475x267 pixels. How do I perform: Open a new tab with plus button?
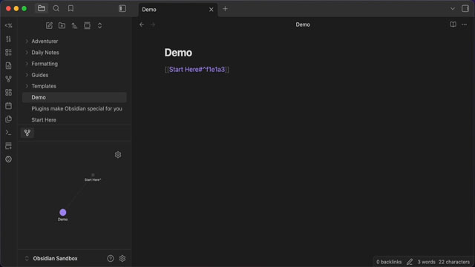click(225, 9)
